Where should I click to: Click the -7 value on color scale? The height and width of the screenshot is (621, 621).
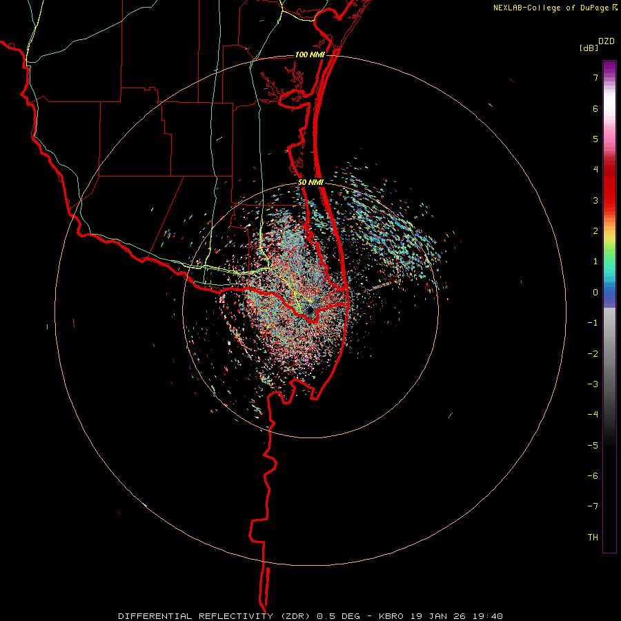coord(593,506)
